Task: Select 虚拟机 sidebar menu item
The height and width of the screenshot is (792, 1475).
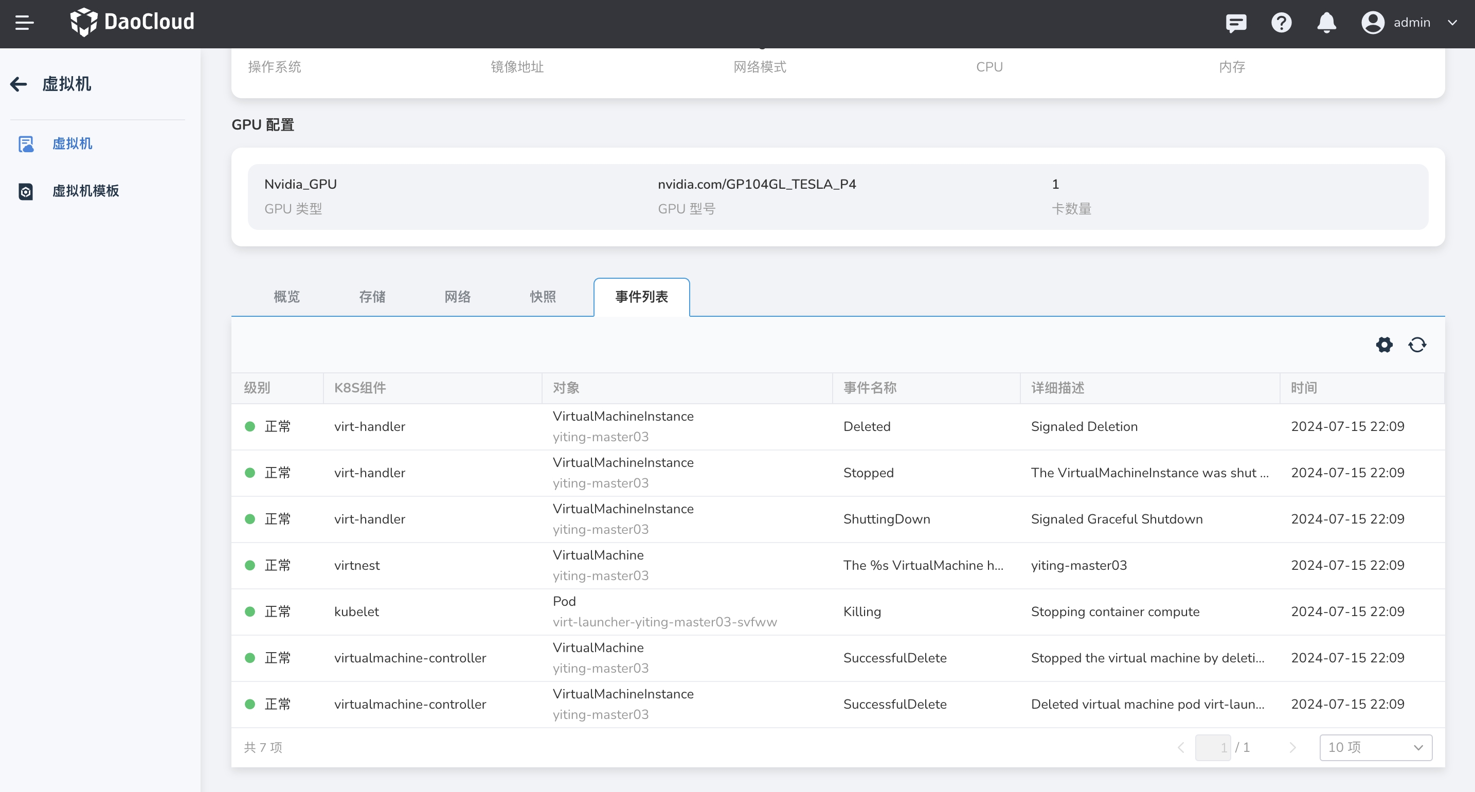Action: (x=72, y=143)
